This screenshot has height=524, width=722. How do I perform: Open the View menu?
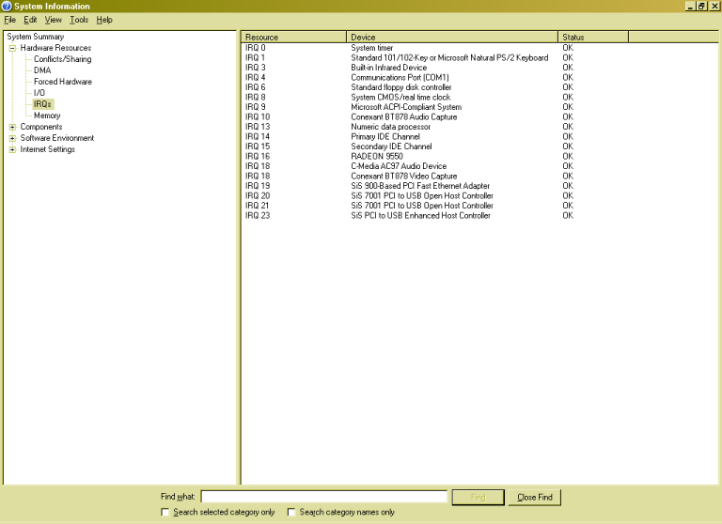click(x=53, y=20)
